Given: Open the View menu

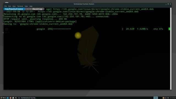Looking at the screenshot, I should point(14,6).
